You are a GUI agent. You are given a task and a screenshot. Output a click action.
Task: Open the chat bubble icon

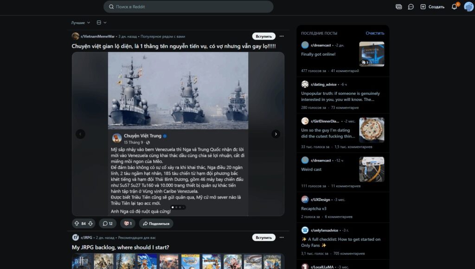click(x=411, y=7)
